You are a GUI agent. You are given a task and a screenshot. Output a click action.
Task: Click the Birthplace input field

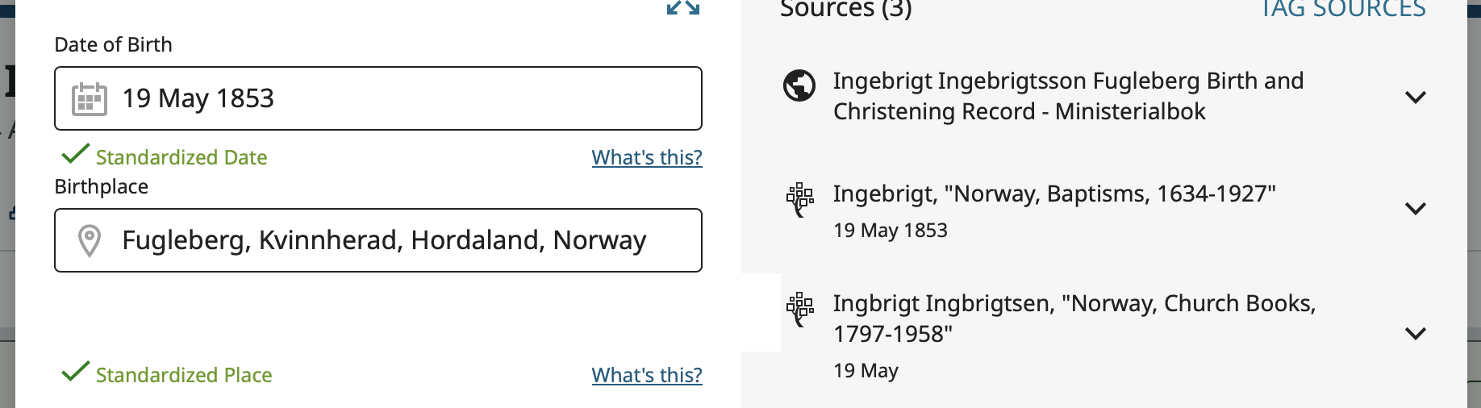point(403,240)
